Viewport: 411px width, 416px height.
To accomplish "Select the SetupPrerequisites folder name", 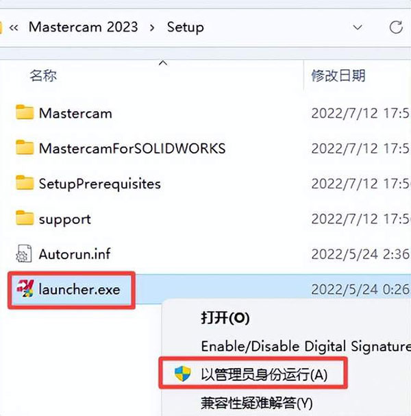I will coord(100,184).
